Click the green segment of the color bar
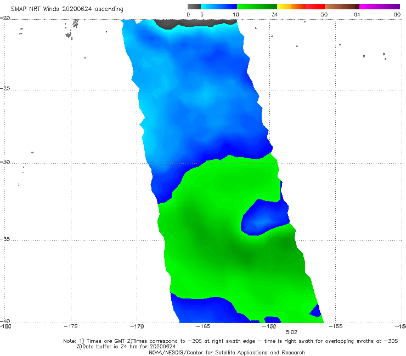The image size is (406, 356). click(257, 7)
